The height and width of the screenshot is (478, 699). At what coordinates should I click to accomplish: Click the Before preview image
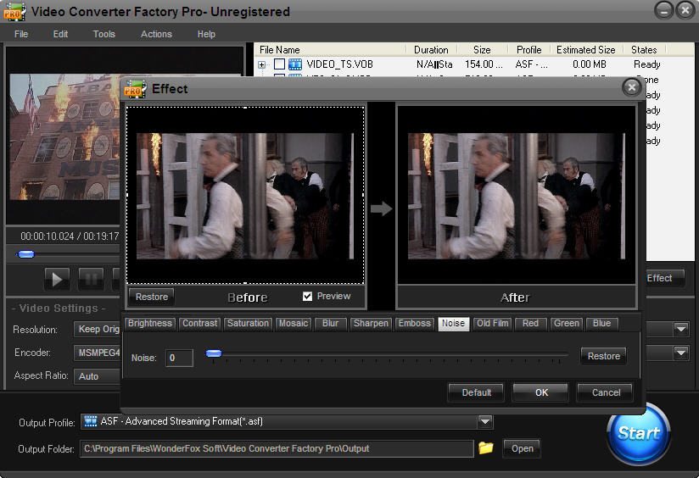(x=246, y=196)
